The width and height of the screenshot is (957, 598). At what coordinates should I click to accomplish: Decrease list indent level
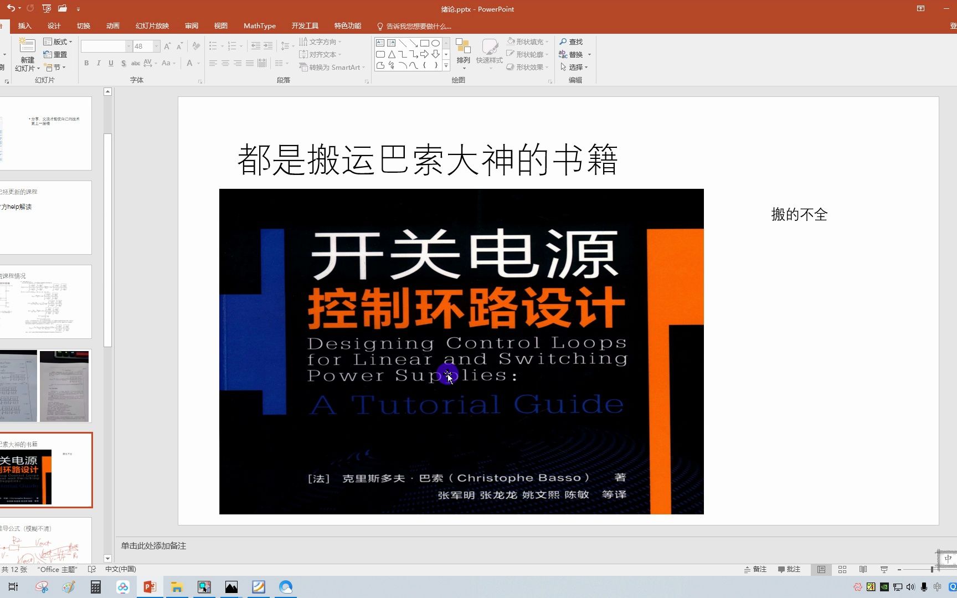click(x=255, y=46)
